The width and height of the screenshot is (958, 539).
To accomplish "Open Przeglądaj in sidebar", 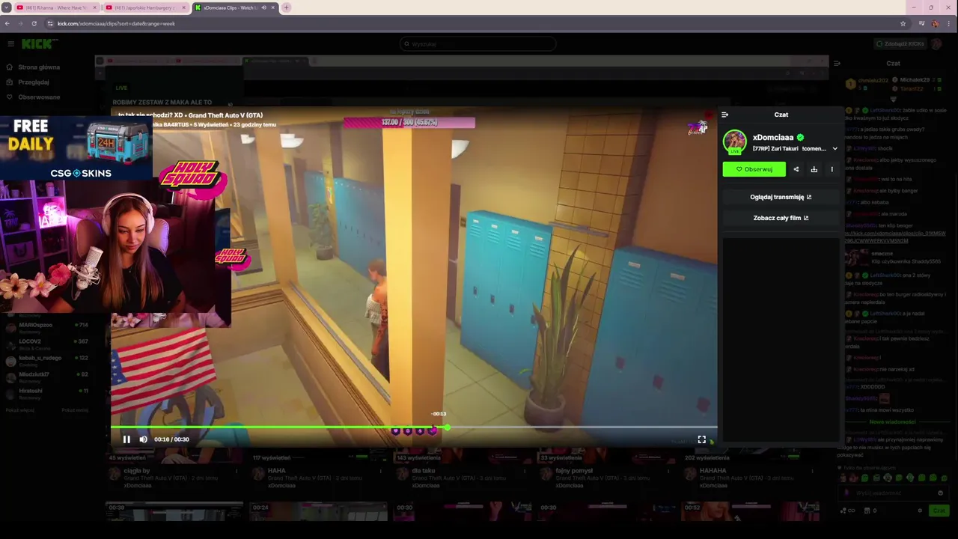I will point(28,82).
